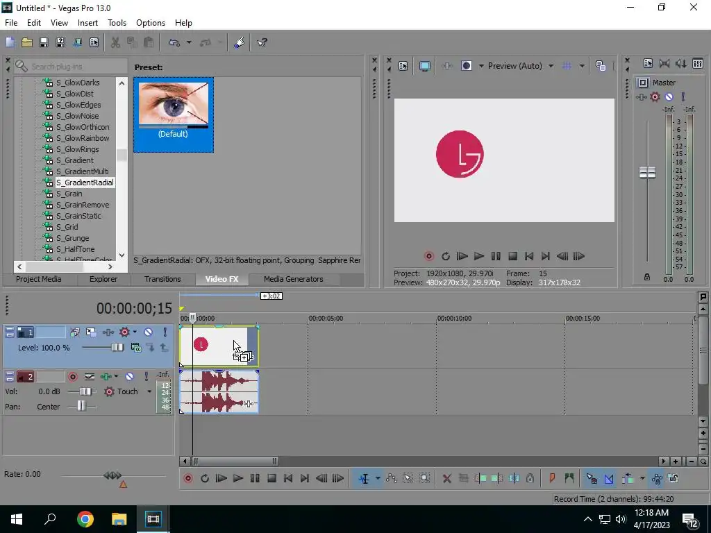Open the Undo history dropdown arrow

189,42
